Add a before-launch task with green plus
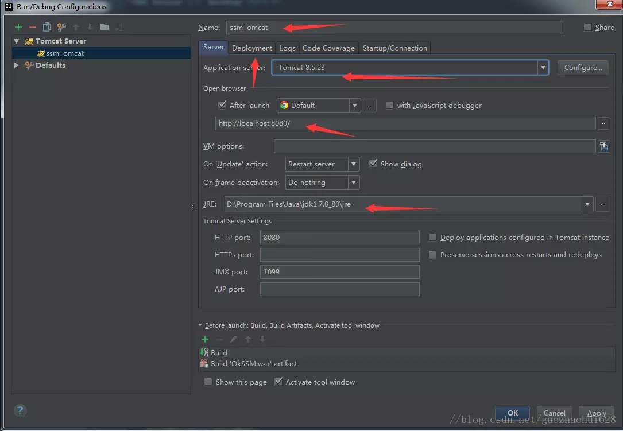 [205, 339]
